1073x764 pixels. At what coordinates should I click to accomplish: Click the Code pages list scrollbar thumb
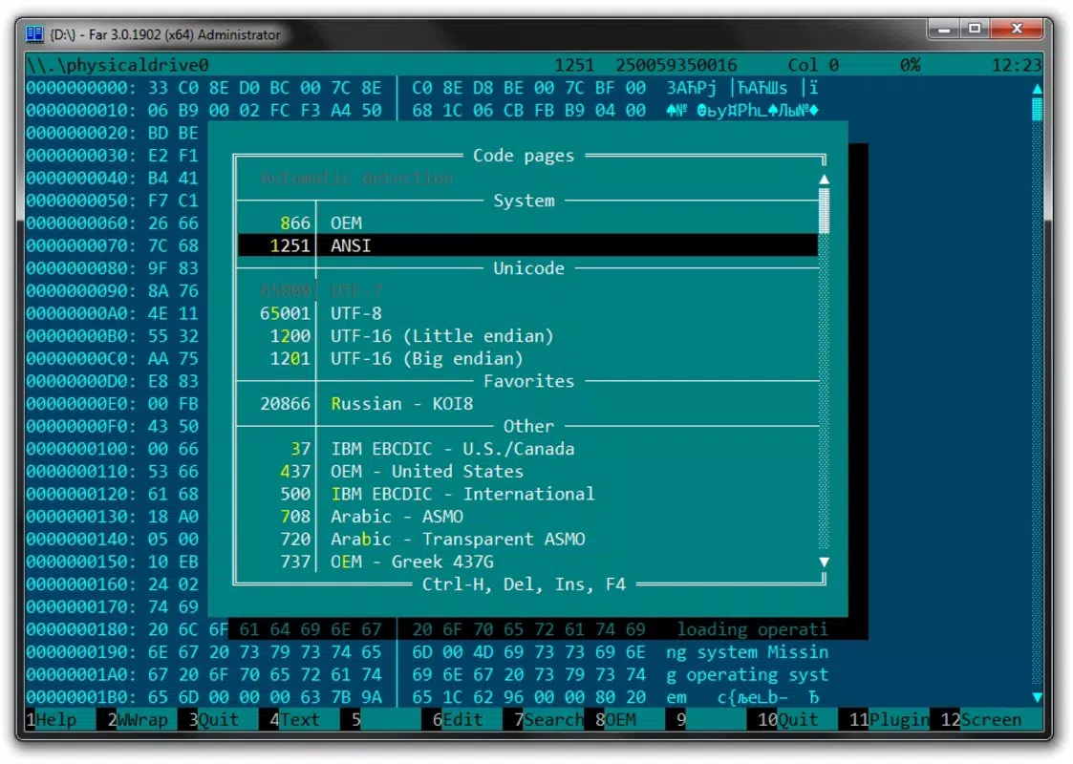click(825, 211)
